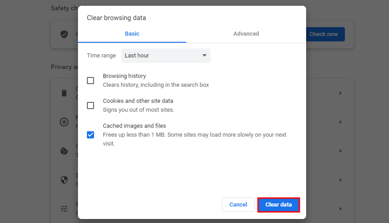Enable Cookies and other site data checkbox
Viewport: 389px width, 223px height.
pos(90,105)
